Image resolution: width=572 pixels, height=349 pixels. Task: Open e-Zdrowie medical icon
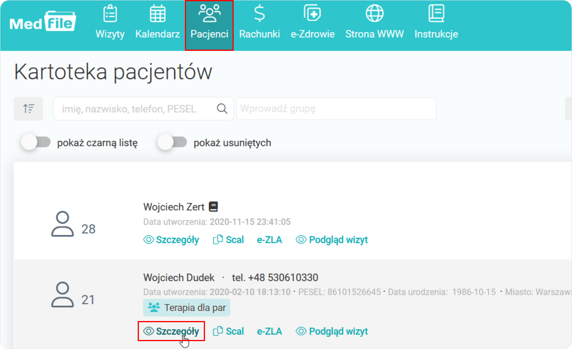[x=312, y=14]
